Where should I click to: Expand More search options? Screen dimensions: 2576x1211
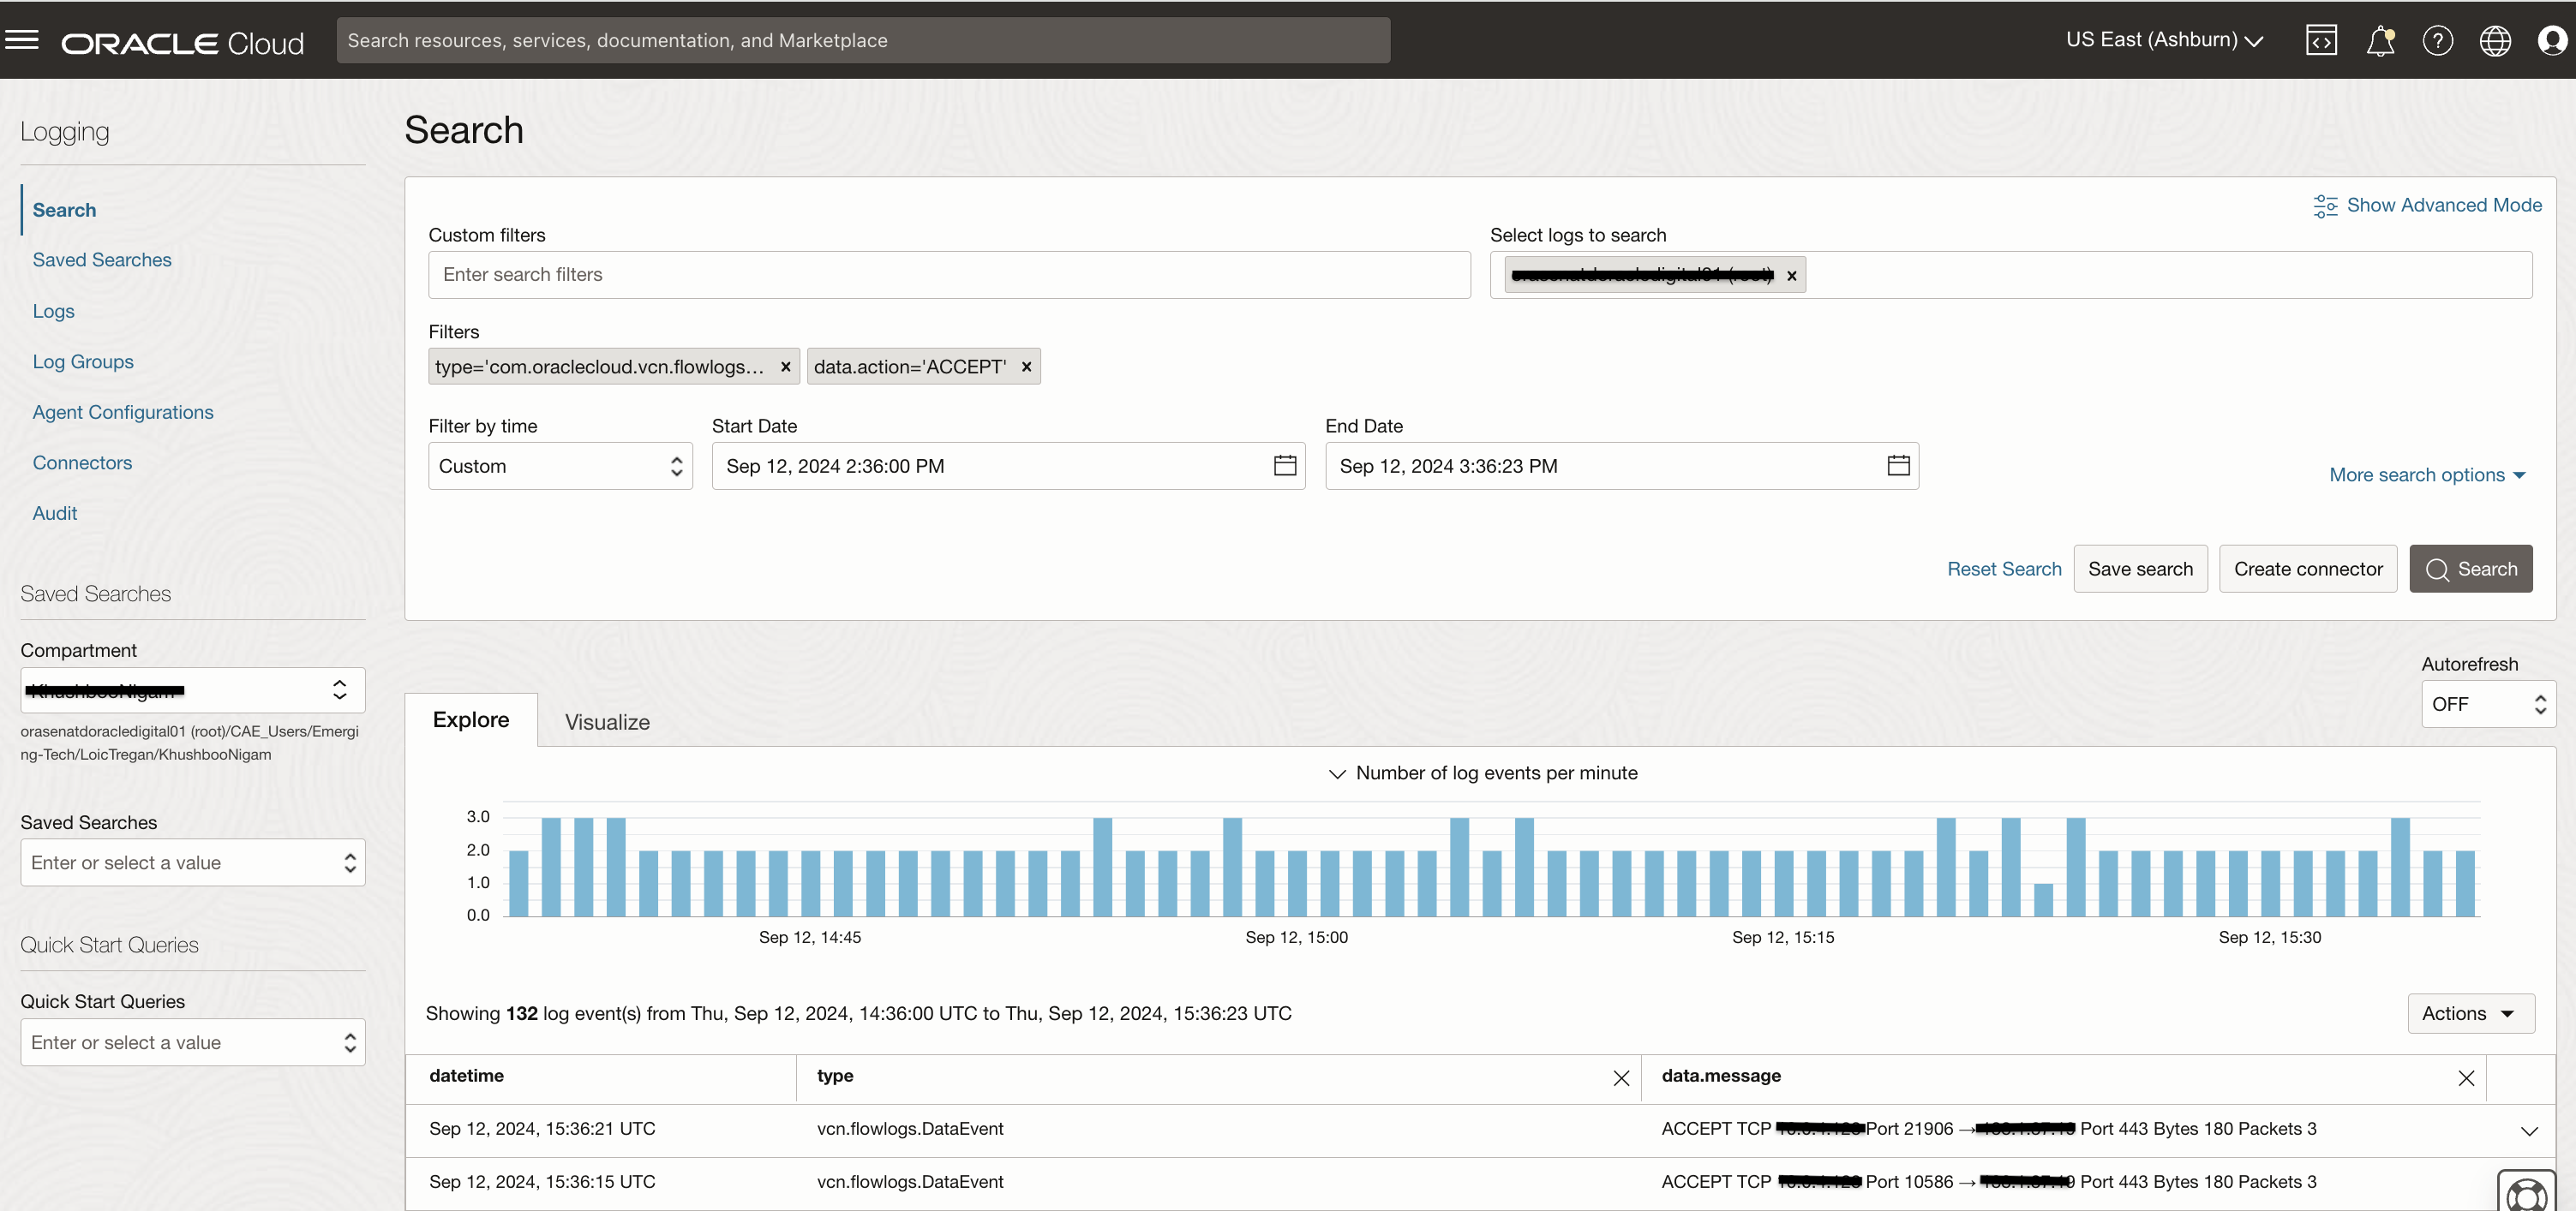[x=2428, y=474]
